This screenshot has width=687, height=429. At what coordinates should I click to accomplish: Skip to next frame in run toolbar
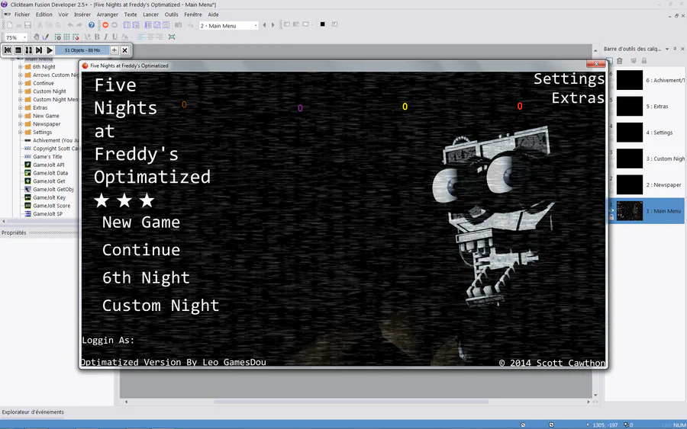pyautogui.click(x=39, y=50)
